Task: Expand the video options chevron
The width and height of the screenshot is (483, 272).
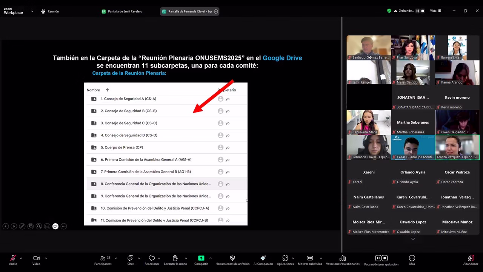Action: [46, 258]
